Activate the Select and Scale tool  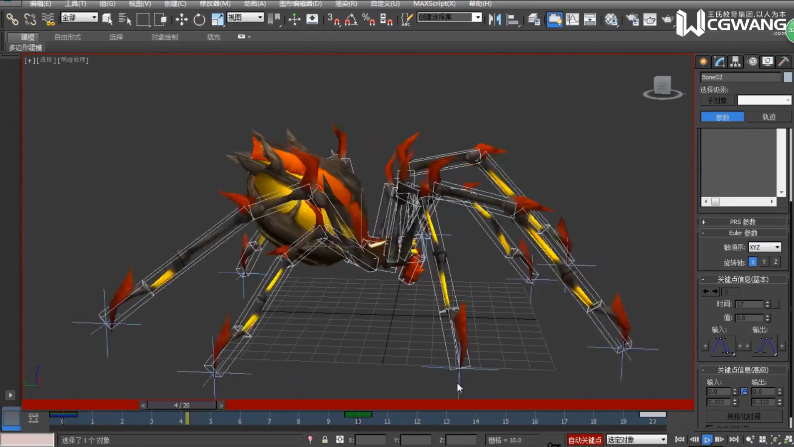point(217,19)
